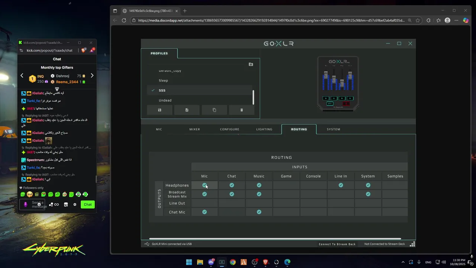Click the browser address bar URL
Screen dimensions: 476x268
click(271, 20)
